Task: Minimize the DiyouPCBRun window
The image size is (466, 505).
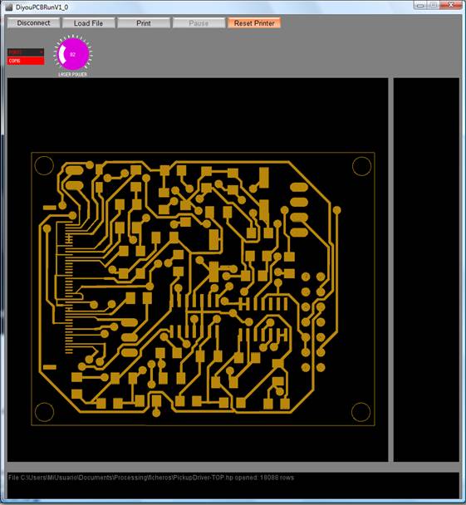Action: (x=420, y=5)
